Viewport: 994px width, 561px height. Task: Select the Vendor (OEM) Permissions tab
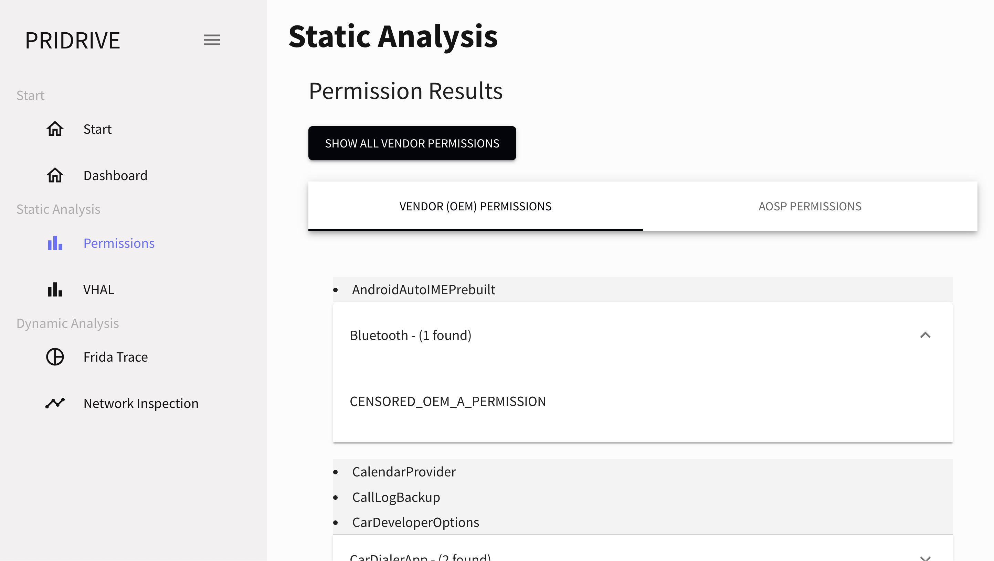coord(475,207)
